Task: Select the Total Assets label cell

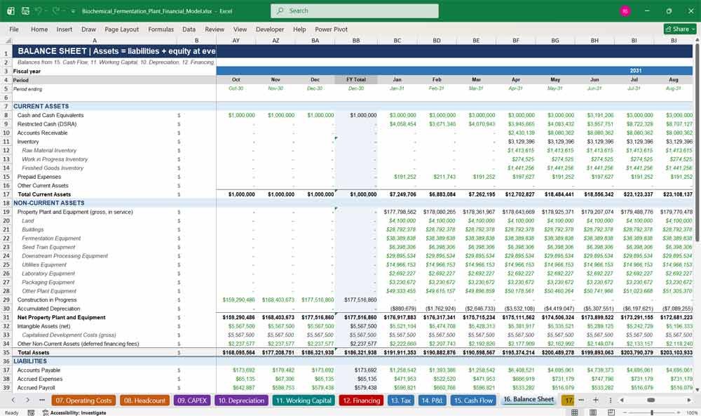Action: point(95,352)
